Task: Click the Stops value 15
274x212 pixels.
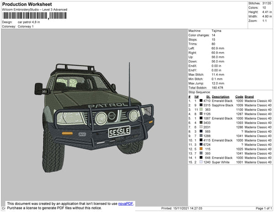Action: [x=213, y=39]
